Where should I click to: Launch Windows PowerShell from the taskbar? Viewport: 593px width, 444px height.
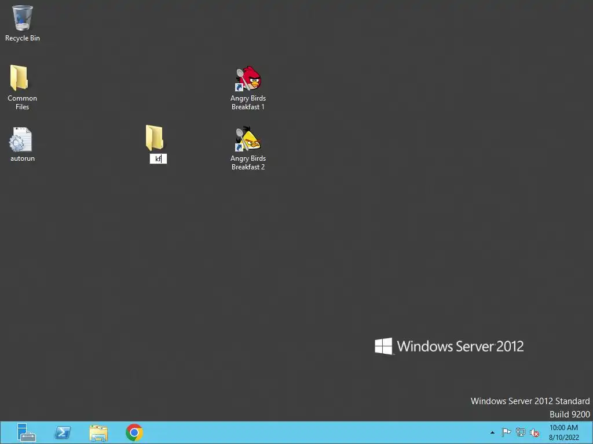(63, 432)
